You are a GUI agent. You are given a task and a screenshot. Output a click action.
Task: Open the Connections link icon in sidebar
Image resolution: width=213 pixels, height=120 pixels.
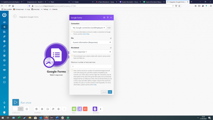[4, 36]
